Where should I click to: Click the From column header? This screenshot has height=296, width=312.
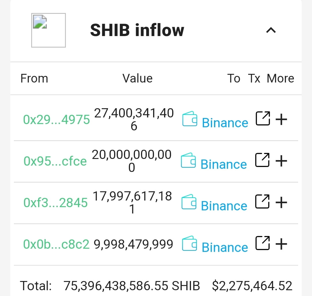(34, 78)
